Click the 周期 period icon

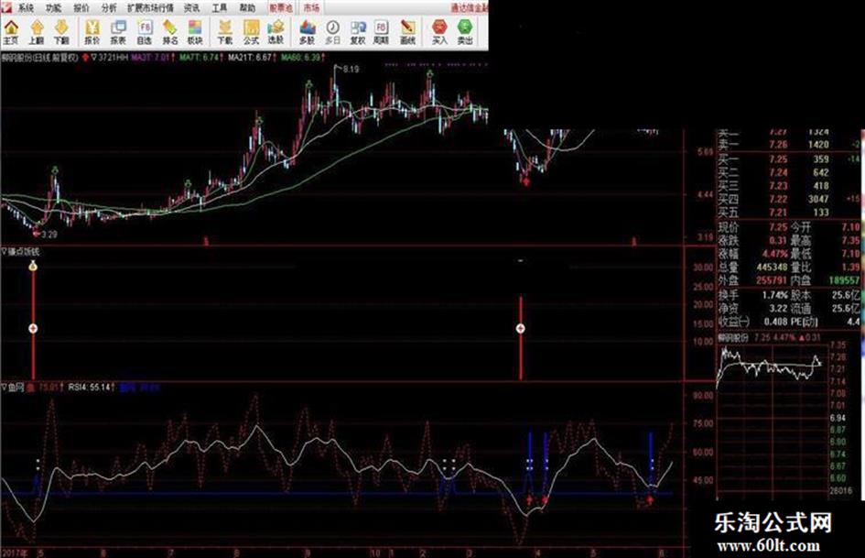381,32
